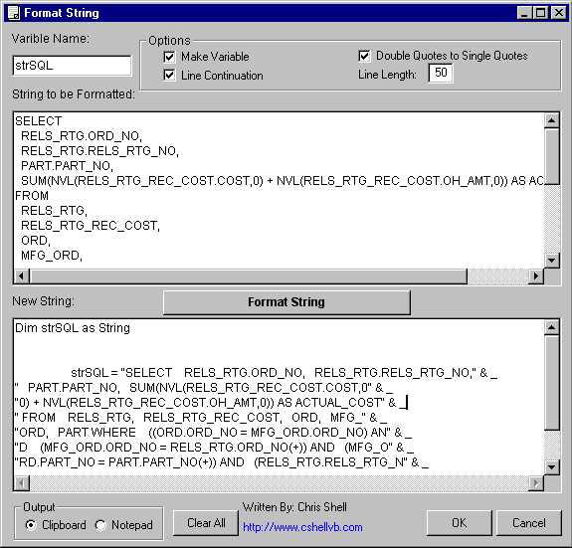Click the Format String window title icon

pyautogui.click(x=14, y=13)
